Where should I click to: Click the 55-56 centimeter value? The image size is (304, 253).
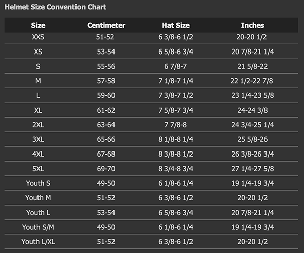click(x=106, y=66)
